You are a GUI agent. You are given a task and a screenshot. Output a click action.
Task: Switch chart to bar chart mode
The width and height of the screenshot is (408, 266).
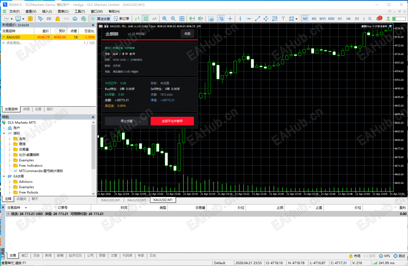[x=137, y=19]
